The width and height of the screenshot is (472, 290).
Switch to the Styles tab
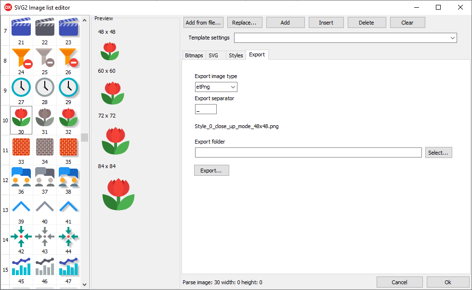(236, 55)
